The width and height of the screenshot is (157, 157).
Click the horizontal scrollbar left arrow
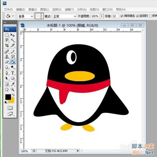pyautogui.click(x=82, y=151)
